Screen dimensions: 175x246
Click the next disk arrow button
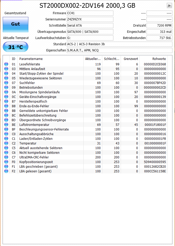point(169,6)
